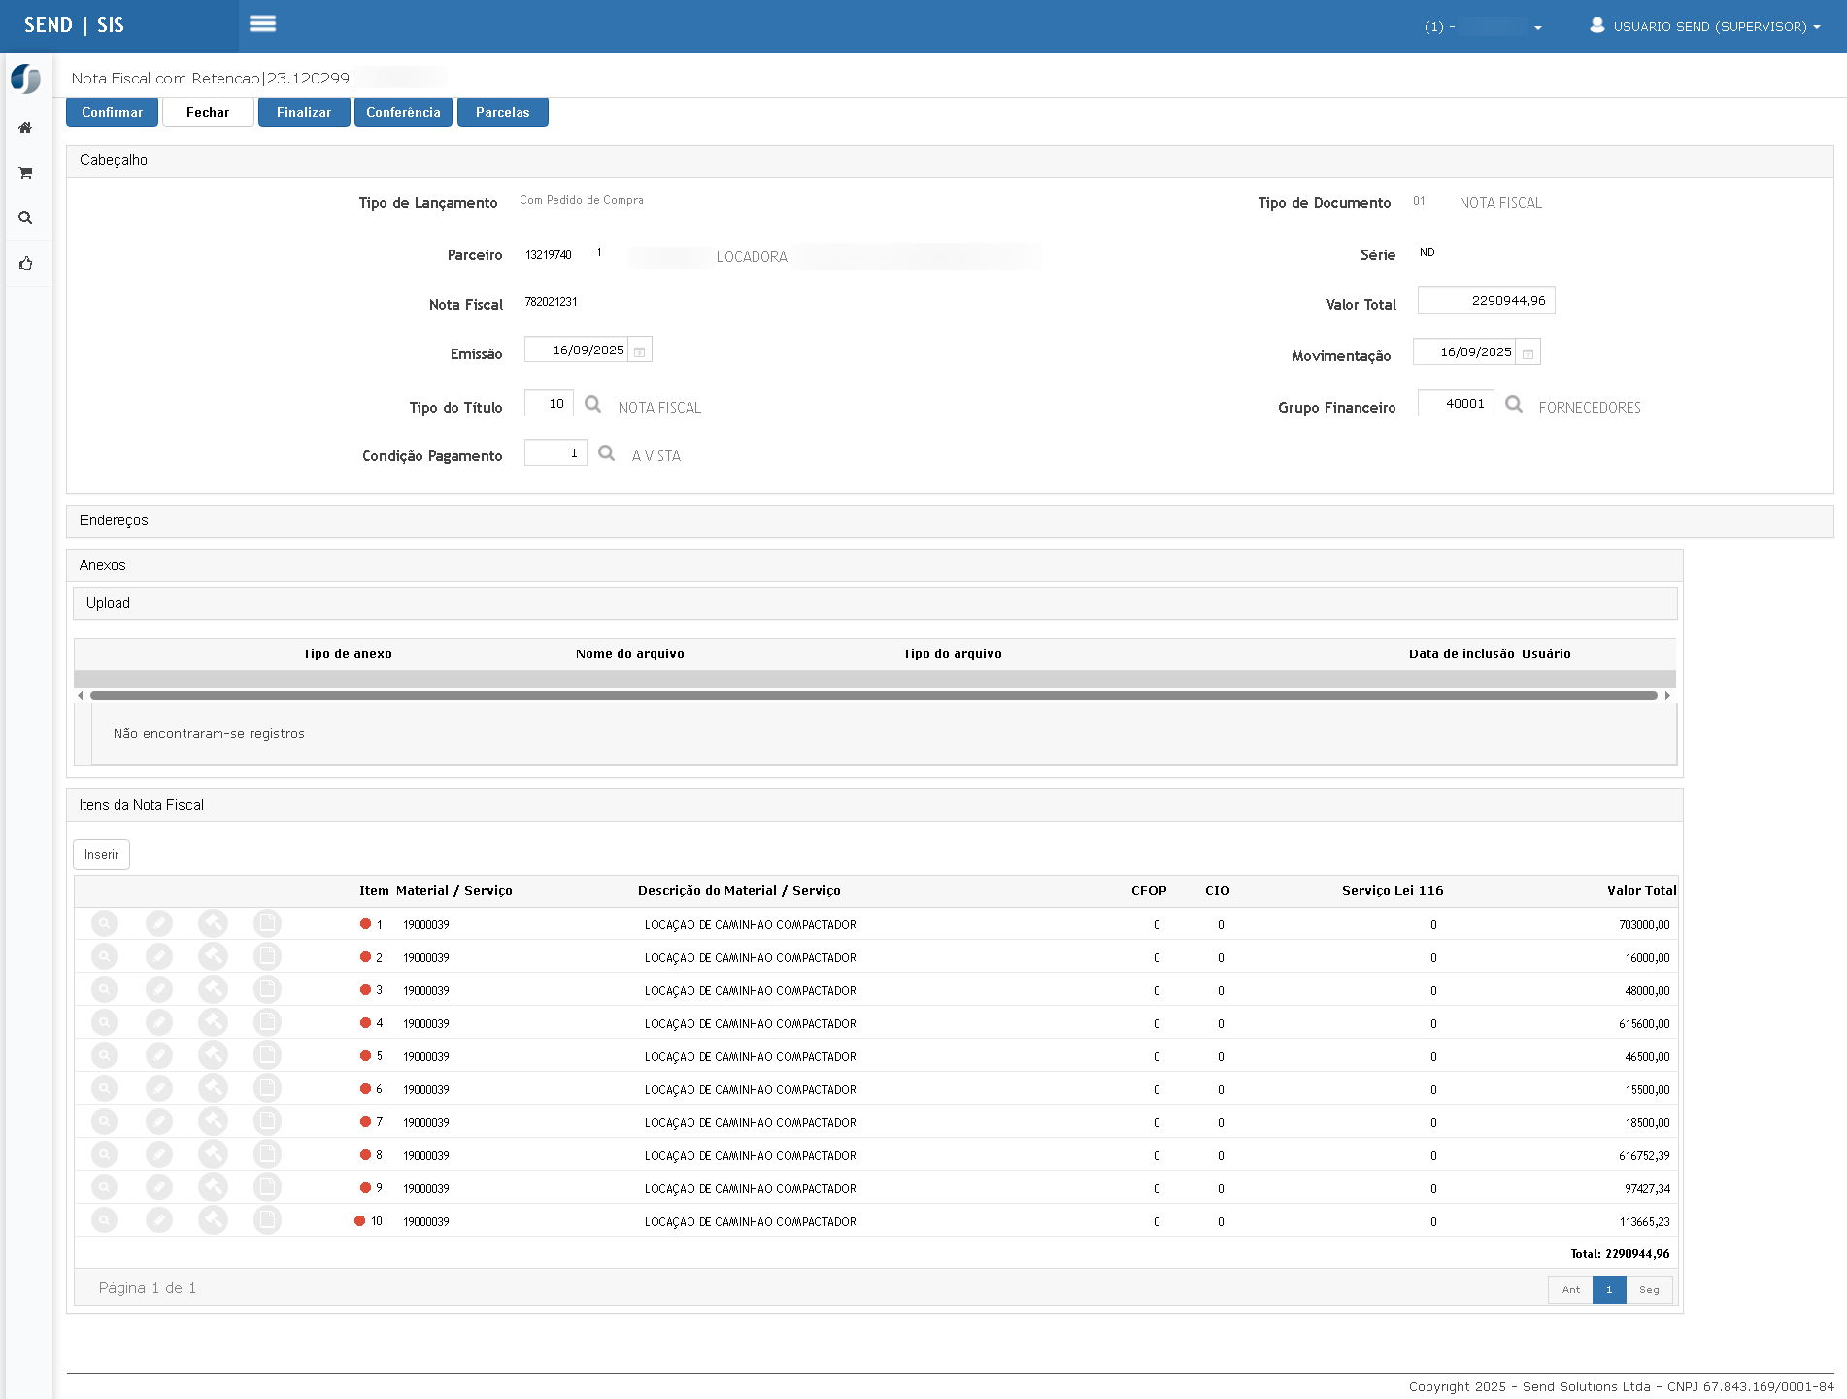Open the shopping cart sidebar icon
The width and height of the screenshot is (1847, 1399).
tap(25, 173)
